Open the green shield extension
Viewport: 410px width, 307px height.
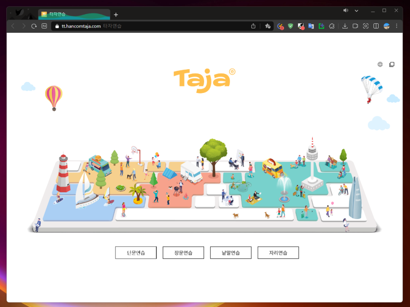pyautogui.click(x=290, y=26)
